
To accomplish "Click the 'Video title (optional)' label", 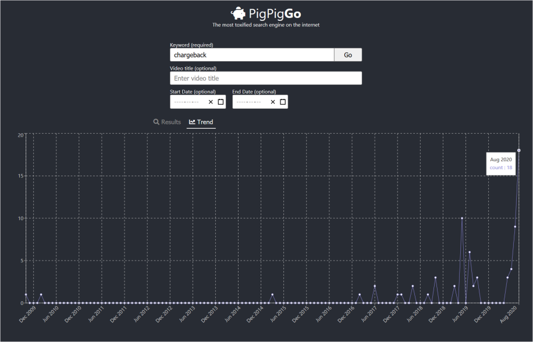I will [193, 68].
